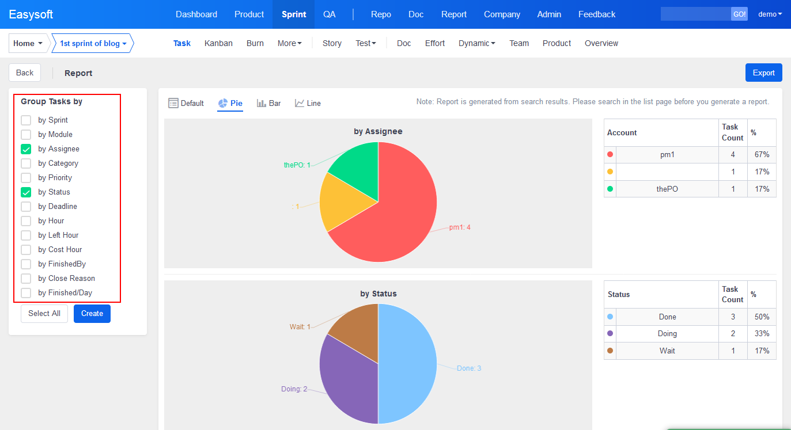Screen dimensions: 791x430
Task: Click the Default table view icon
Action: coord(173,103)
